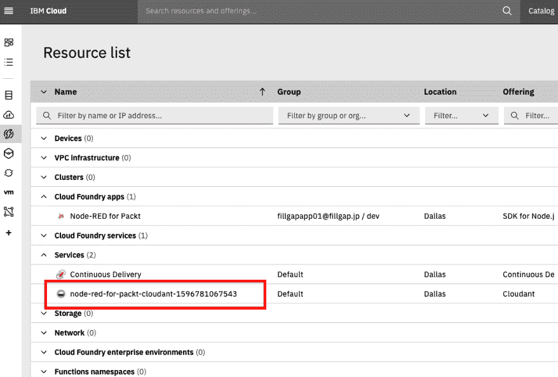
Task: Click Continuous De offering cell
Action: (529, 275)
